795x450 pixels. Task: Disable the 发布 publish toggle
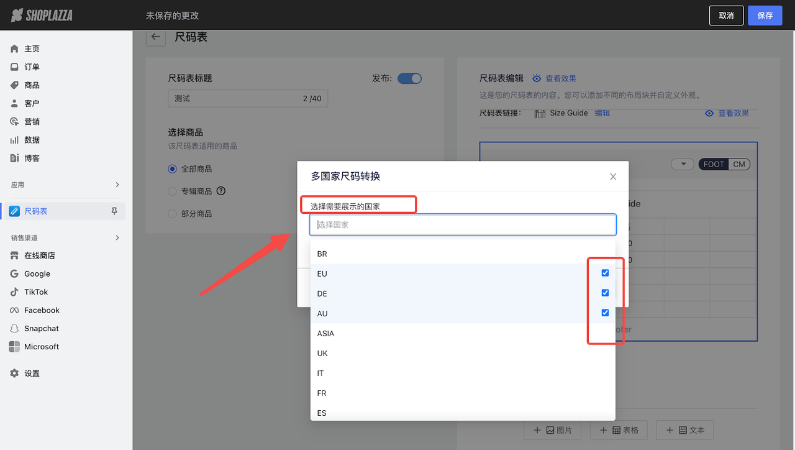click(409, 78)
